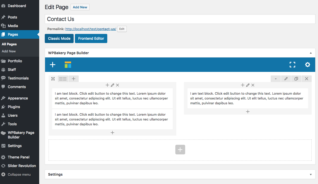The image size is (318, 184).
Task: Open Posts in the admin menu
Action: [x=19, y=17]
